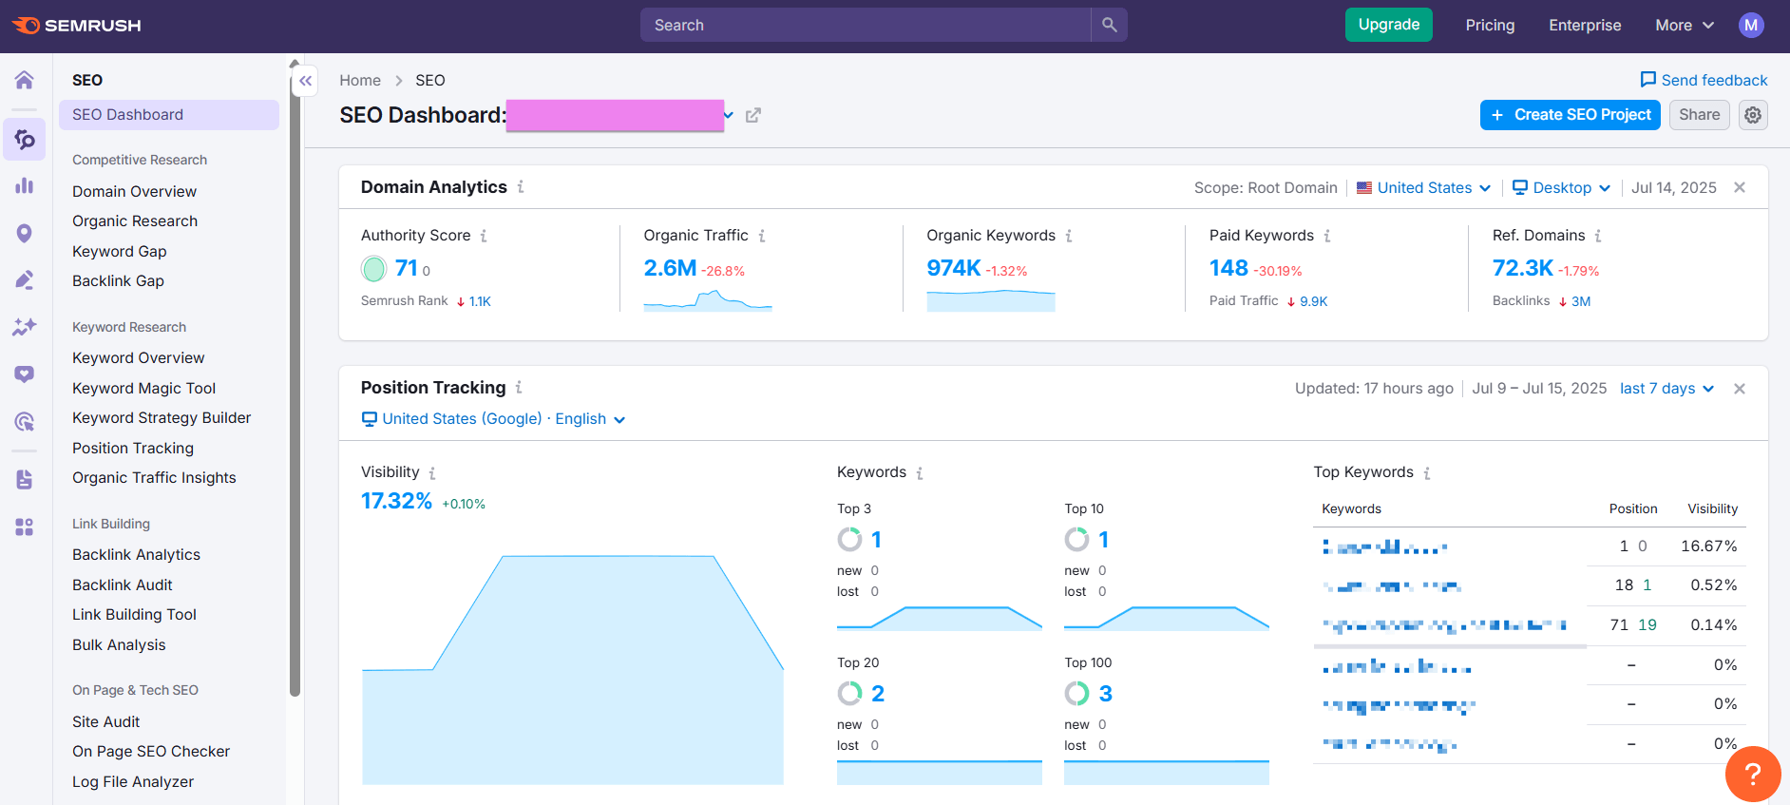
Task: Open dashboard settings gear icon
Action: [x=1753, y=115]
